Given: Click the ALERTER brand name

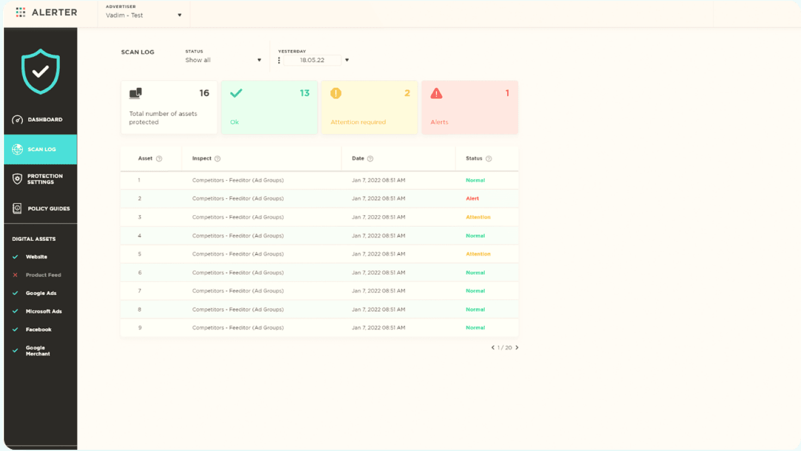Looking at the screenshot, I should pos(54,12).
